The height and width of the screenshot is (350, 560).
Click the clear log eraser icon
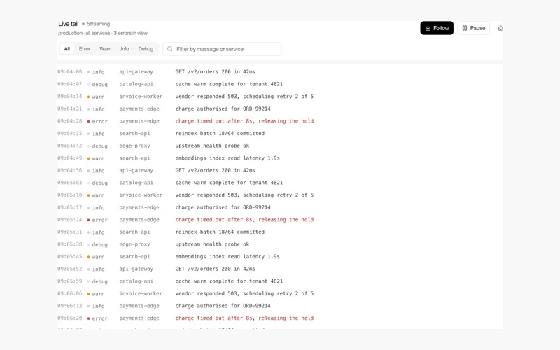tap(500, 28)
